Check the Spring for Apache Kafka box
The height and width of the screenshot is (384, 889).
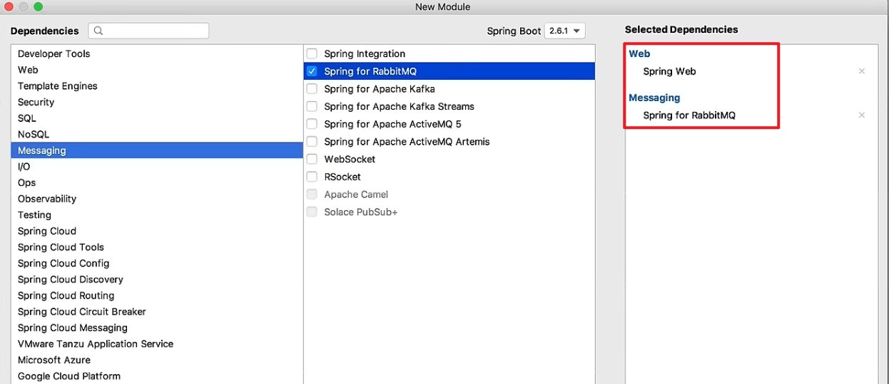pyautogui.click(x=312, y=89)
